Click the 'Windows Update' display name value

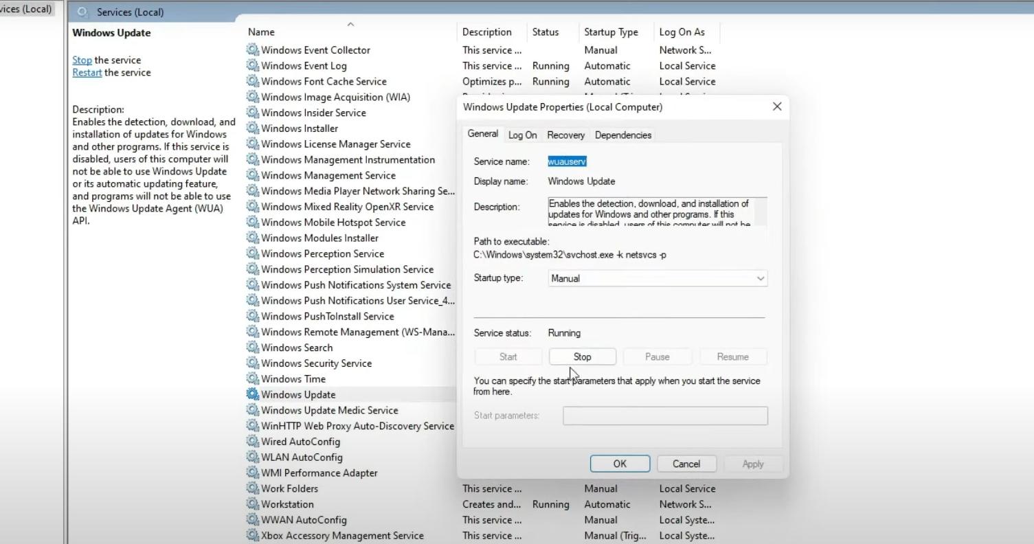coord(581,181)
